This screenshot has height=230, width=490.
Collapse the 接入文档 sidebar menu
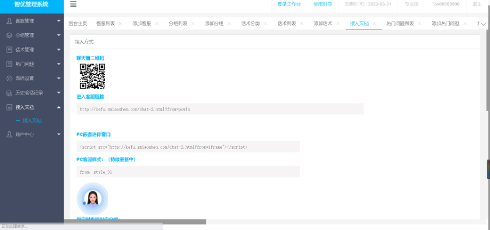click(x=59, y=107)
